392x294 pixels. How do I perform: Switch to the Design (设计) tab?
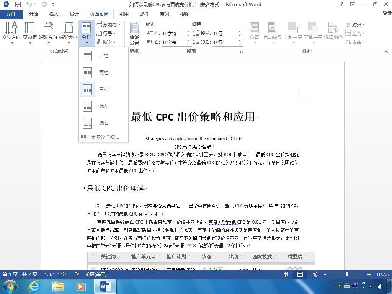[74, 14]
